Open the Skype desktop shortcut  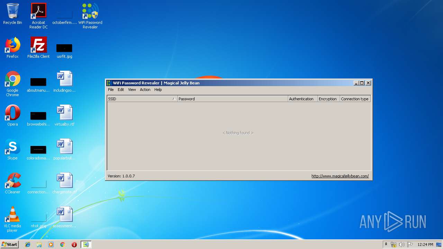pyautogui.click(x=12, y=149)
